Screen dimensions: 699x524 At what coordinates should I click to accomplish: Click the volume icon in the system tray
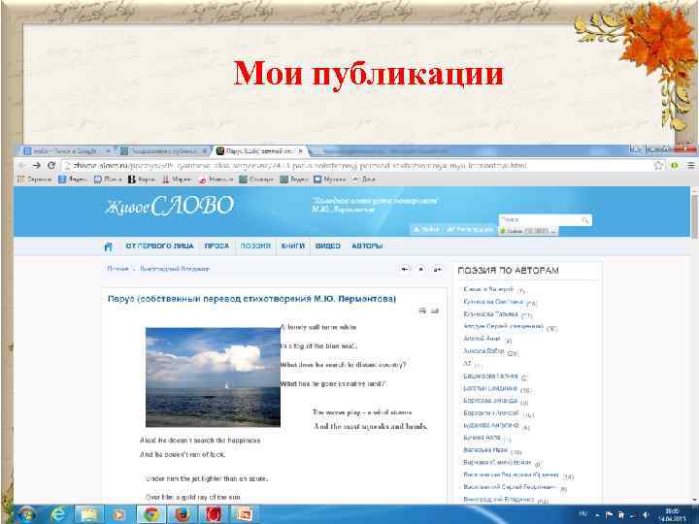pos(646,514)
